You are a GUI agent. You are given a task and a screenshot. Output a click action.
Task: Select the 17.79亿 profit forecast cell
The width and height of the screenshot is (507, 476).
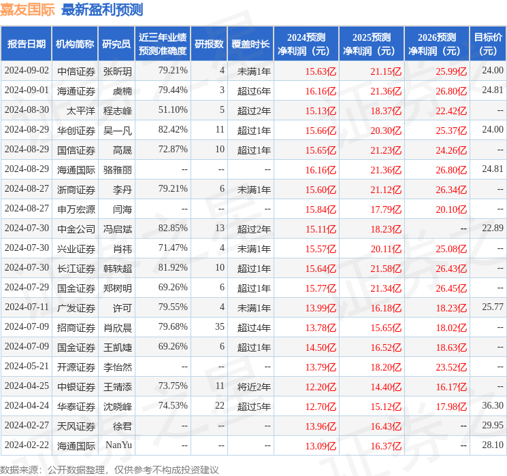(372, 209)
